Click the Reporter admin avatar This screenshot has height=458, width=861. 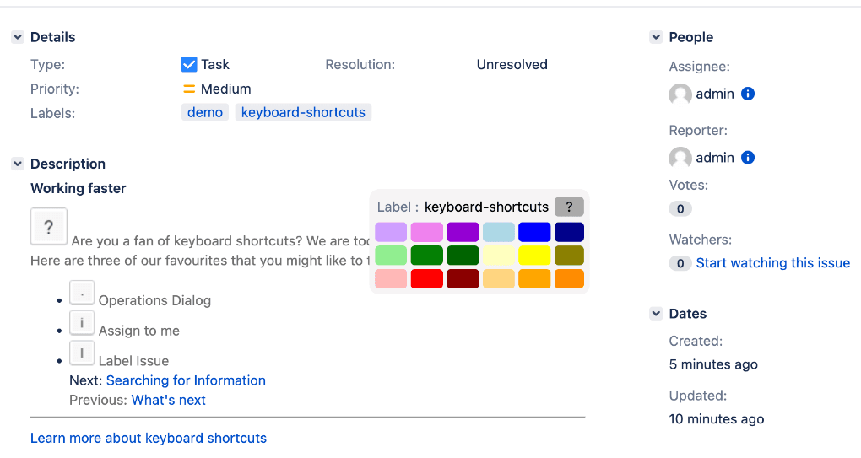[680, 158]
